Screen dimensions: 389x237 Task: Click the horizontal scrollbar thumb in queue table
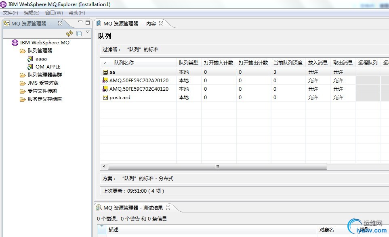(217, 167)
